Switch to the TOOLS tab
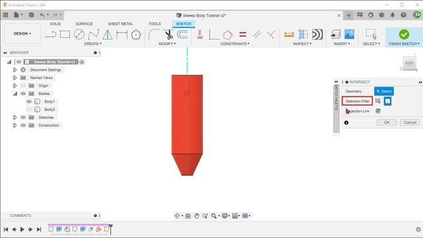This screenshot has height=238, width=423. 155,24
